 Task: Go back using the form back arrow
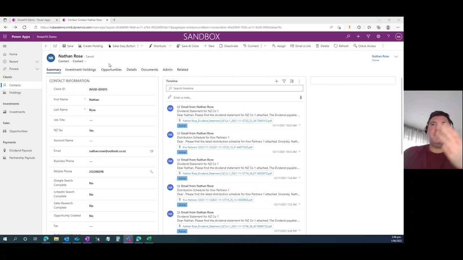[x=46, y=46]
